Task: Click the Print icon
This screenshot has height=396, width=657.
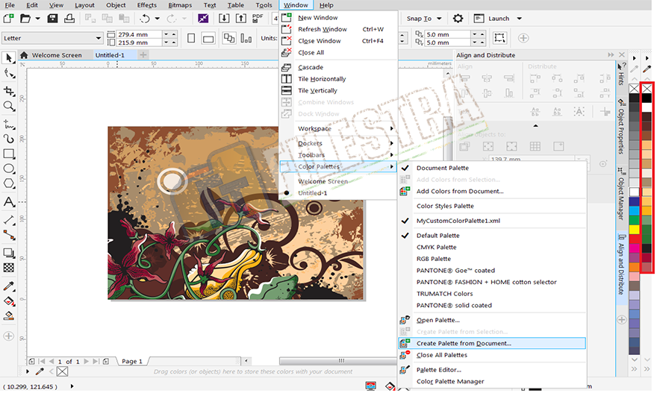Action: 69,19
